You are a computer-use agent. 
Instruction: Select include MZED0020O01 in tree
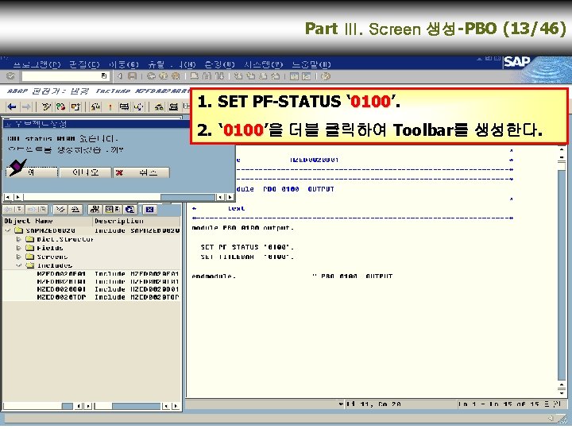click(x=62, y=289)
